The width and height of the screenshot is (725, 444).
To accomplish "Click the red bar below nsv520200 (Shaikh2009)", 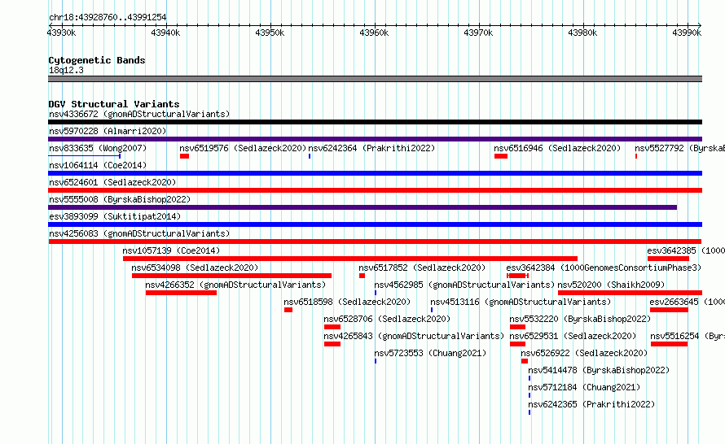I will click(631, 293).
